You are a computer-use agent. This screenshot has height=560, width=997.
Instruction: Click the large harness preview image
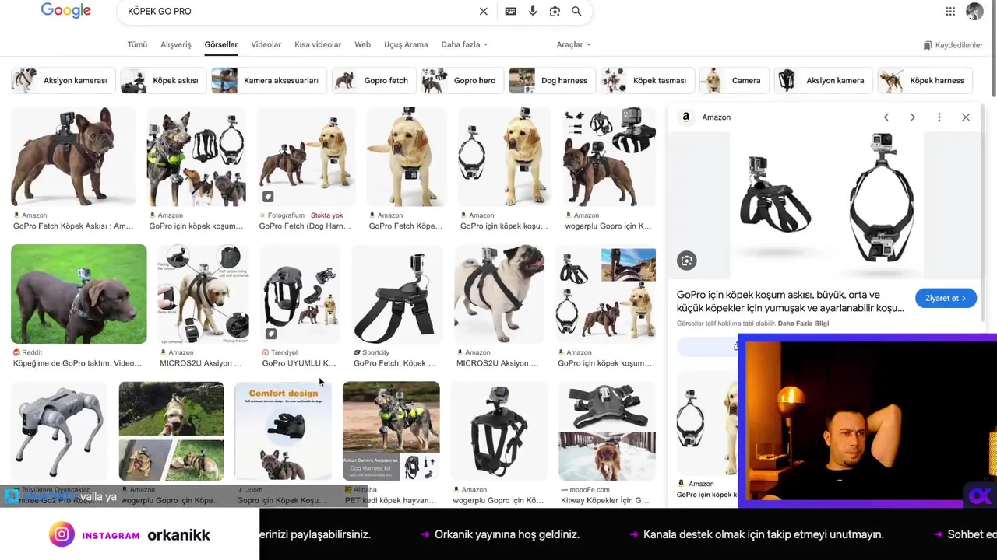pyautogui.click(x=827, y=206)
